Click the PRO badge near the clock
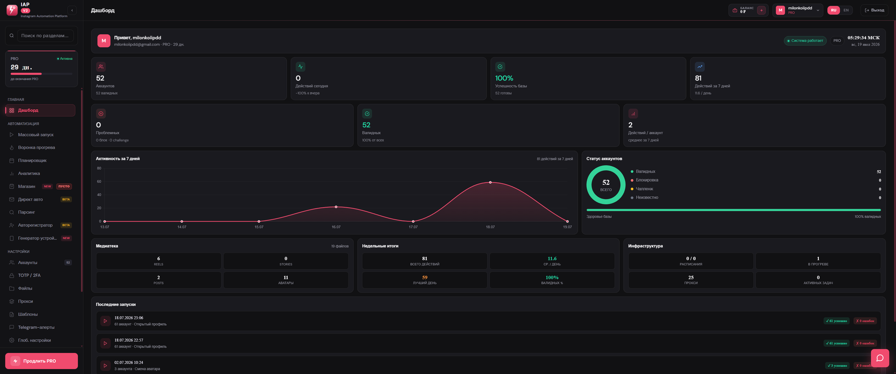The height and width of the screenshot is (374, 896). [837, 41]
